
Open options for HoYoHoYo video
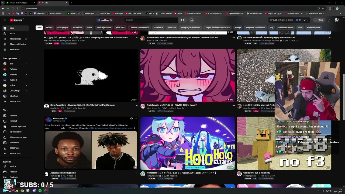pos(233,173)
